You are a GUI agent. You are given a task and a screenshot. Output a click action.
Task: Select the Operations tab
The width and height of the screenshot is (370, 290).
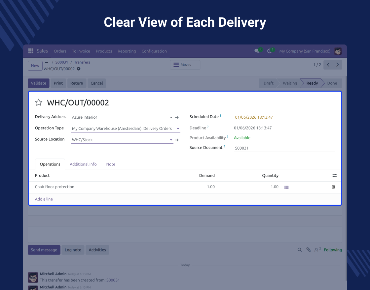coord(50,164)
